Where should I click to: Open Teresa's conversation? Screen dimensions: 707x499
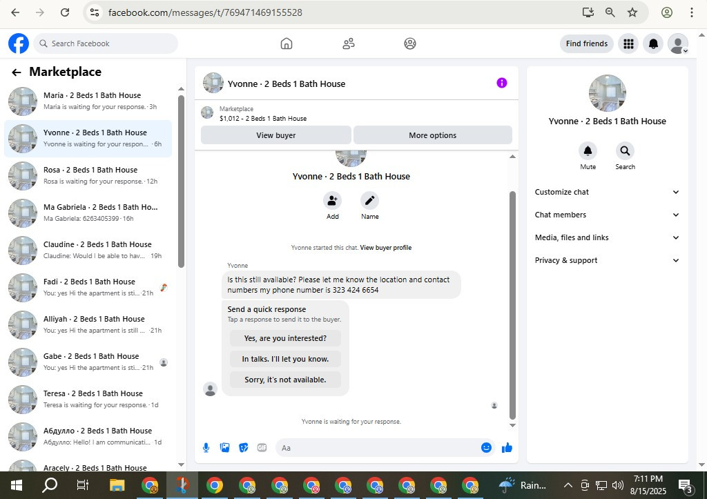[x=88, y=400]
